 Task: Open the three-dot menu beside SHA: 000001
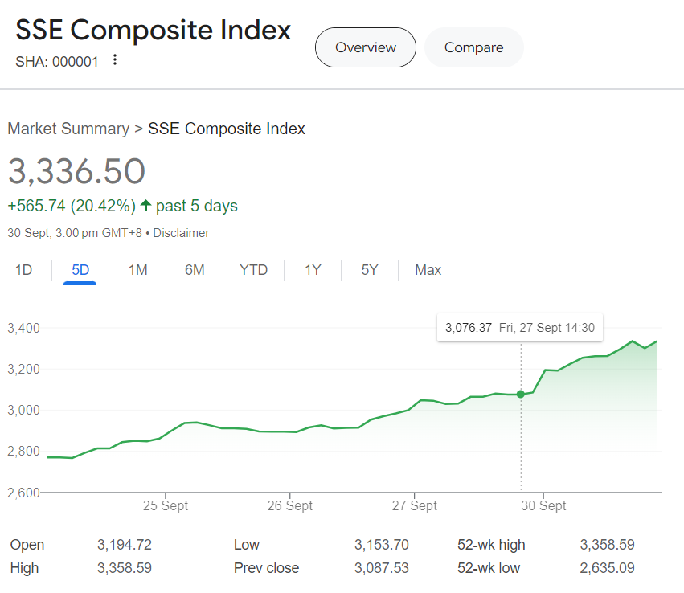pyautogui.click(x=115, y=59)
